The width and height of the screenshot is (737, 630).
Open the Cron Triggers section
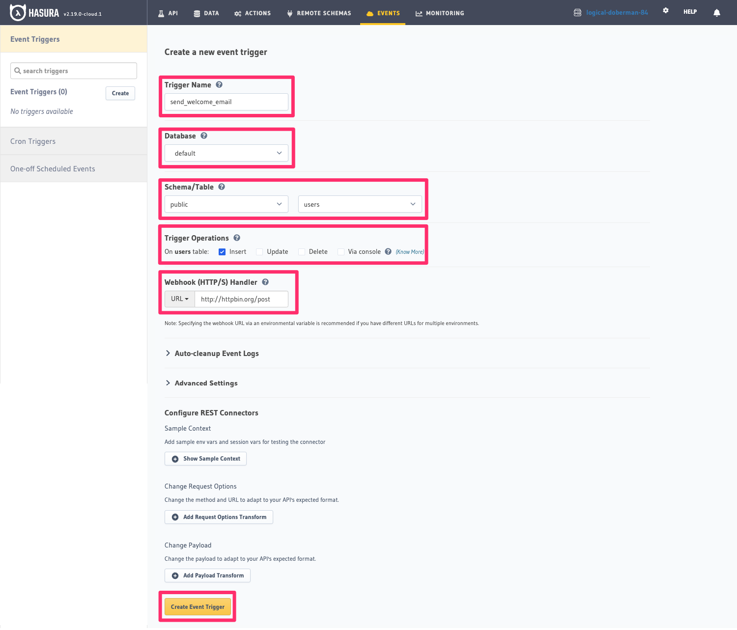(x=33, y=141)
